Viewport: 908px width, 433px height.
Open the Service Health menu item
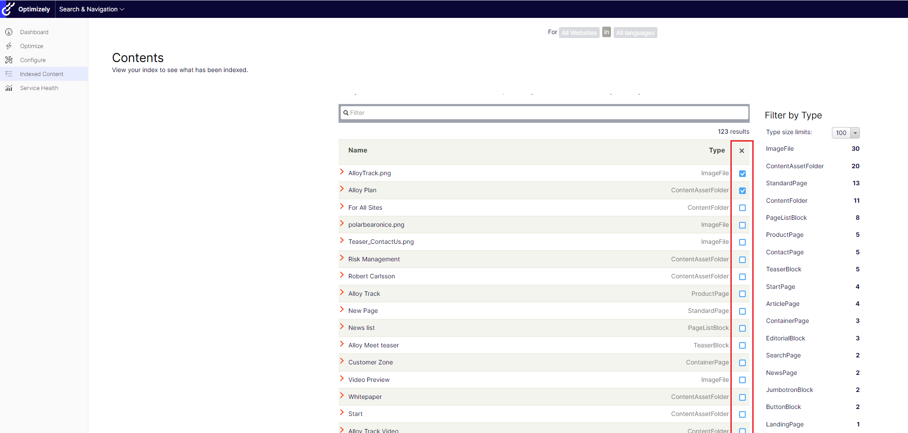pos(39,88)
